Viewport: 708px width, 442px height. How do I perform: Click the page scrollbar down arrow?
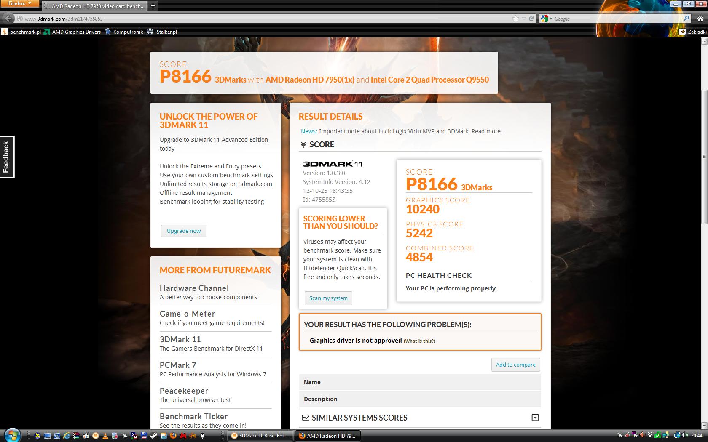(704, 426)
